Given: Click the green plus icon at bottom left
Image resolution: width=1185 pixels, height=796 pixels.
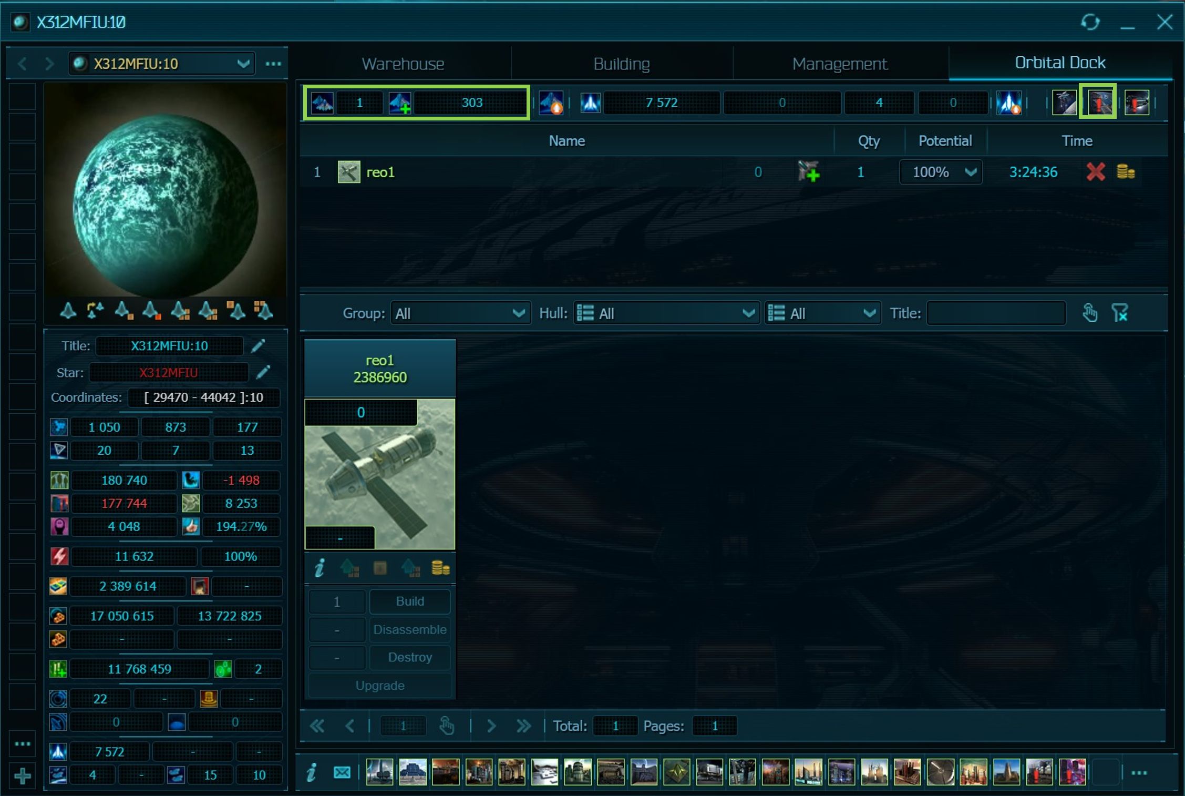Looking at the screenshot, I should click(x=22, y=775).
